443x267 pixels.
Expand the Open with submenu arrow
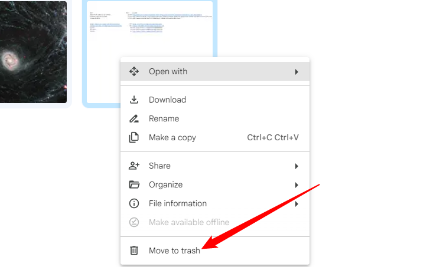297,72
